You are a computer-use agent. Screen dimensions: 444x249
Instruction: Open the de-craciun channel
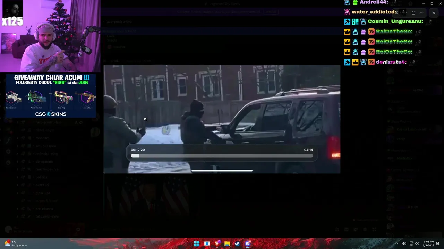pos(44,162)
